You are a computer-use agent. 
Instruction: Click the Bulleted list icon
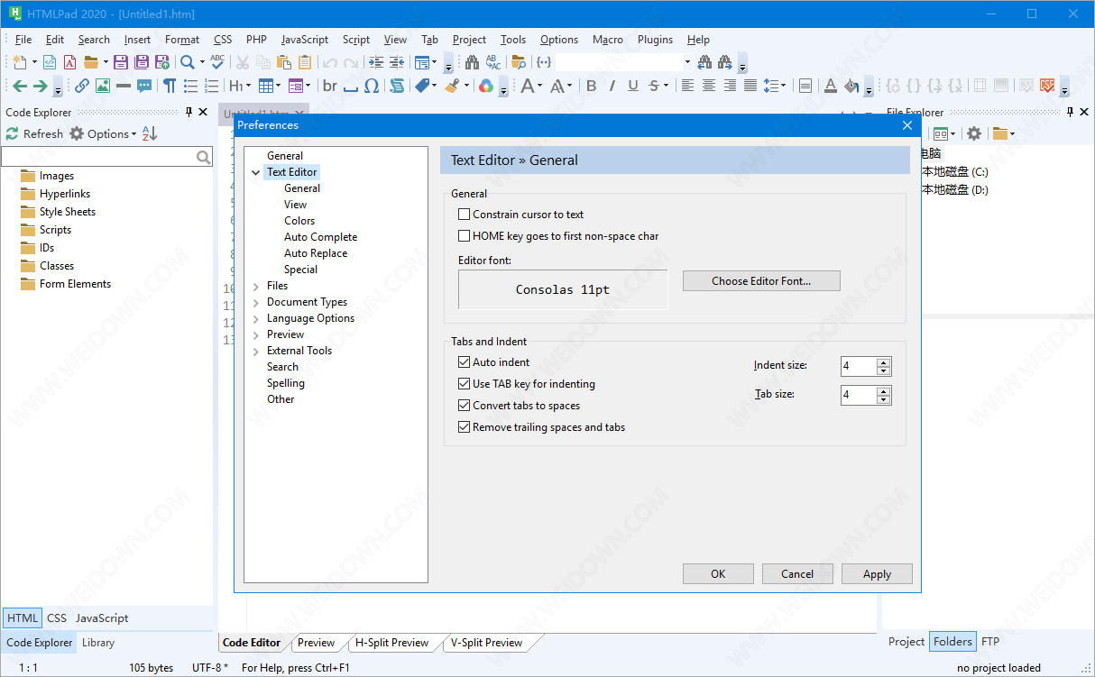click(190, 86)
